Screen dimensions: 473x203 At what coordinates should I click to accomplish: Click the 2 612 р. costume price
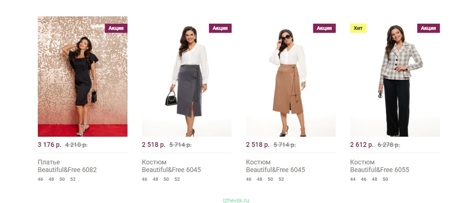362,145
